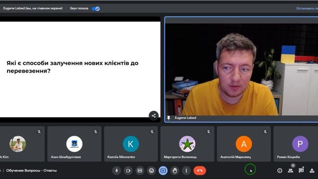This screenshot has height=179, width=318.
Task: Click Остановить показ link
Action: click(307, 8)
